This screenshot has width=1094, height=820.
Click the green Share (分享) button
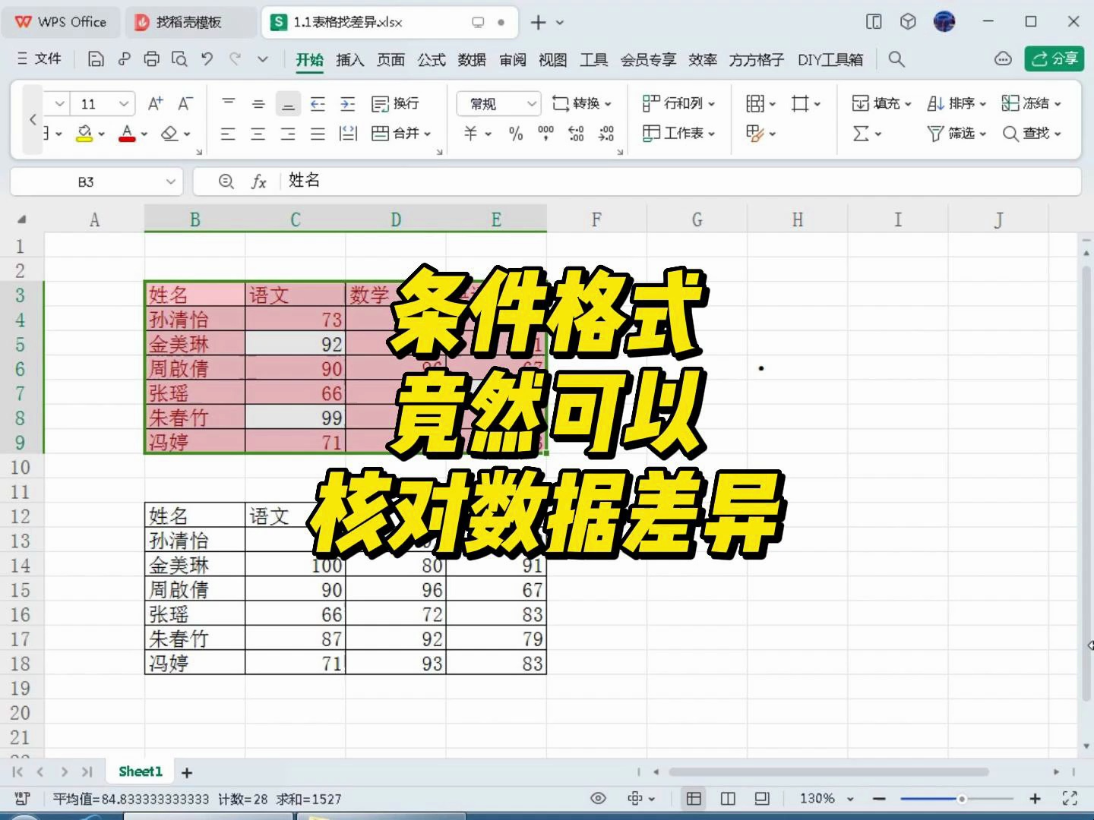click(x=1053, y=58)
